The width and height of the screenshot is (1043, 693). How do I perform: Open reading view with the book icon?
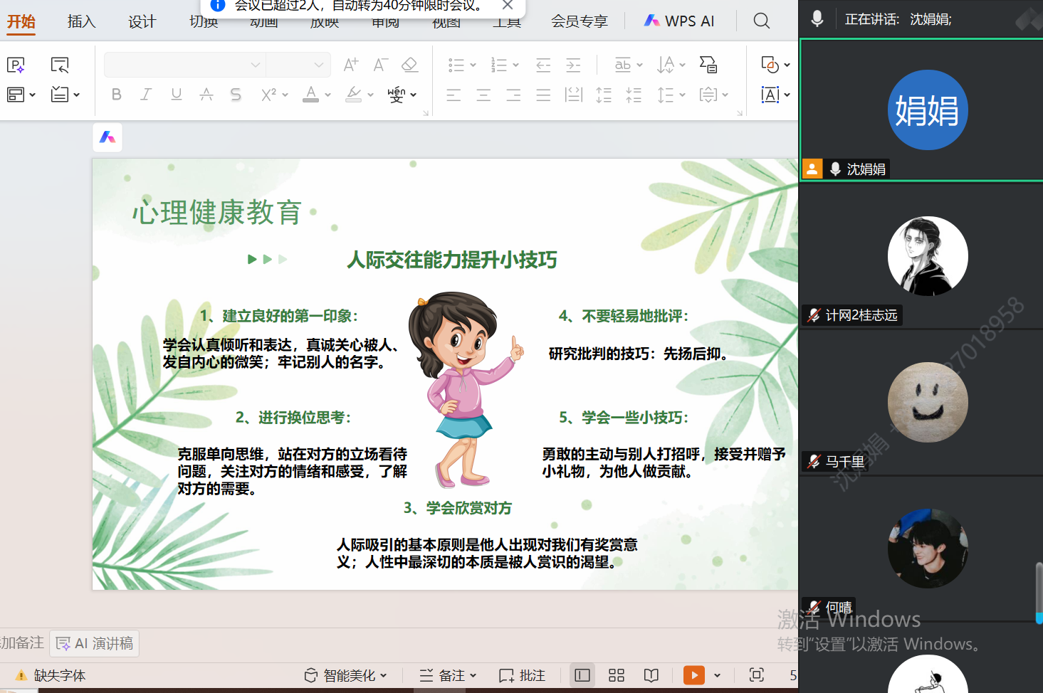651,675
